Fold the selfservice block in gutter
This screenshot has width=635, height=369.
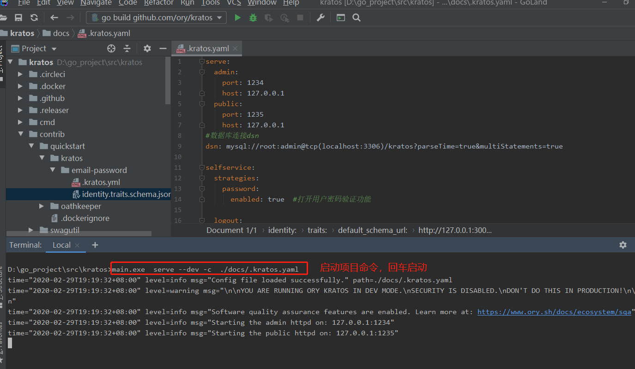(201, 167)
